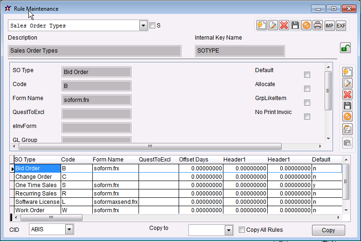
Task: Click the copy record icon in side toolbar
Action: [x=347, y=129]
